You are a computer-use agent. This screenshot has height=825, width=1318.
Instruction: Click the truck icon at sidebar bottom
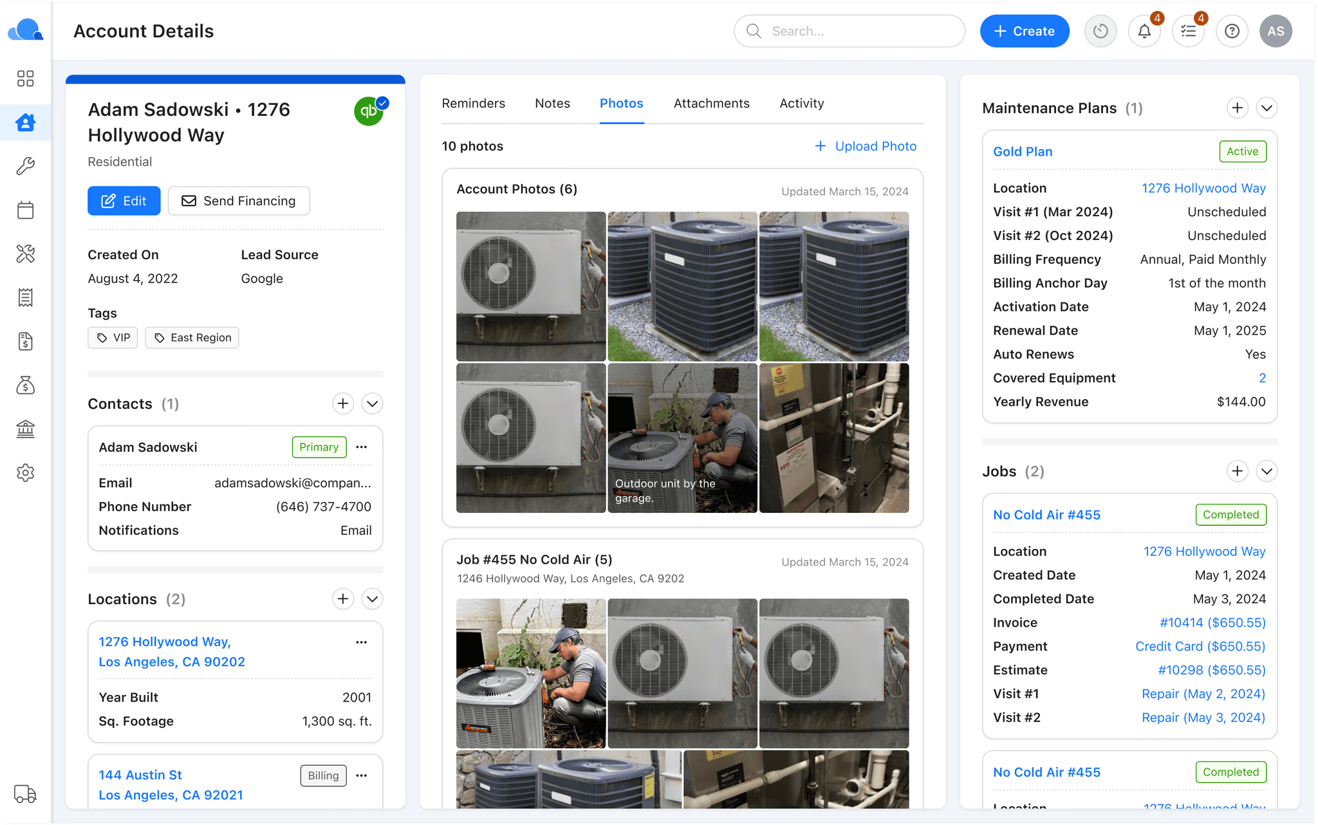(x=25, y=794)
